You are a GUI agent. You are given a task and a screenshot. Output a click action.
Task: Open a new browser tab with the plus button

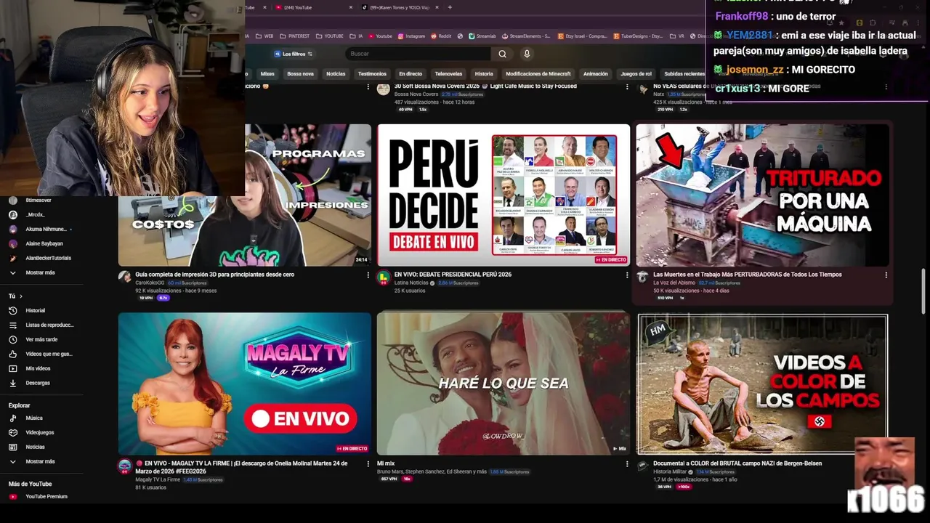pos(450,7)
